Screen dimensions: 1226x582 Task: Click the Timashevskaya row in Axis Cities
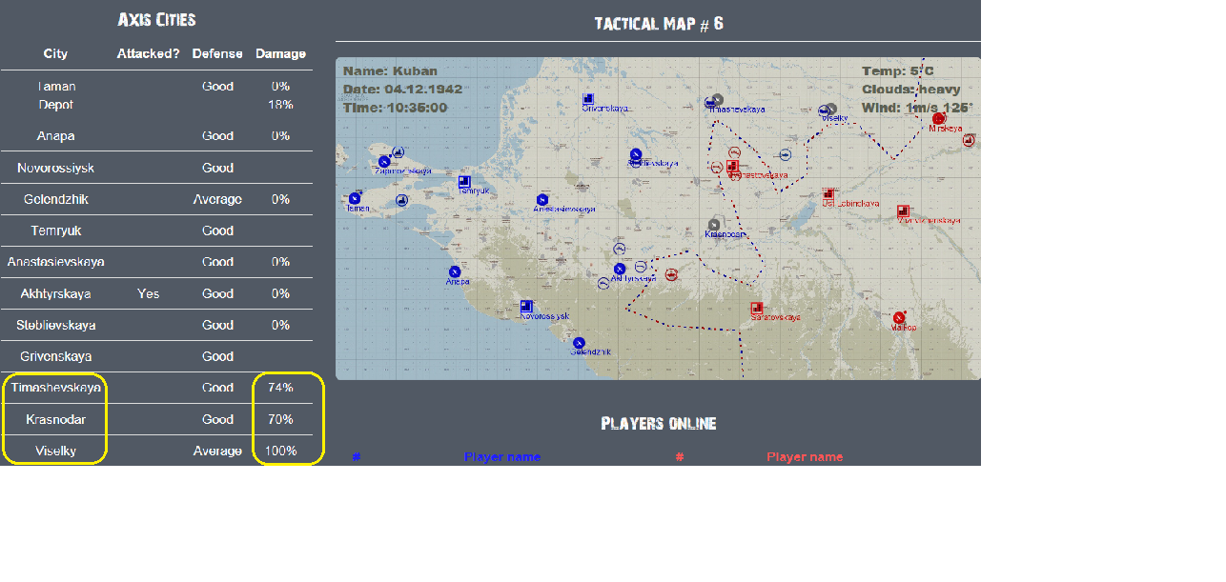[157, 388]
